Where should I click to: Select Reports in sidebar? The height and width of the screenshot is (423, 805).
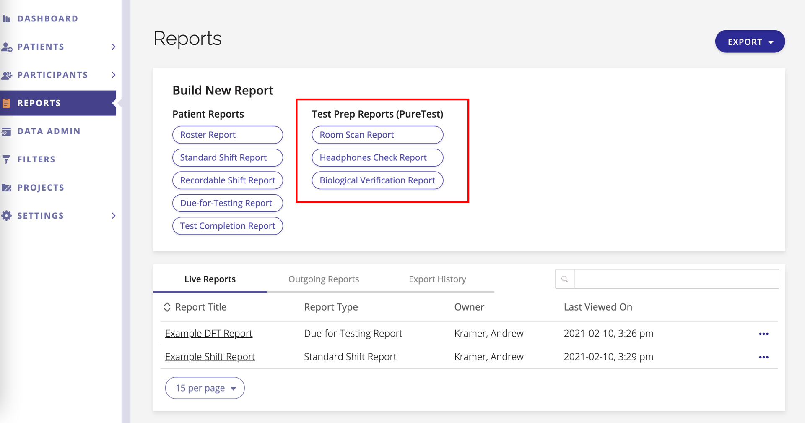(x=58, y=103)
